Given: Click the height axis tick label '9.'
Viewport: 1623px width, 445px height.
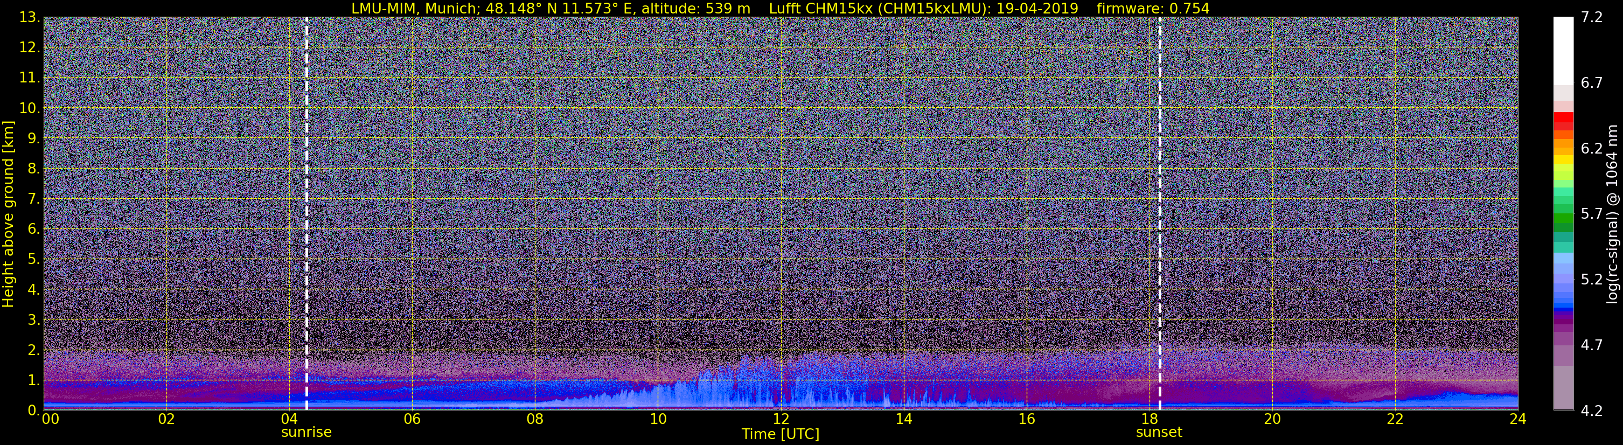Looking at the screenshot, I should 34,138.
